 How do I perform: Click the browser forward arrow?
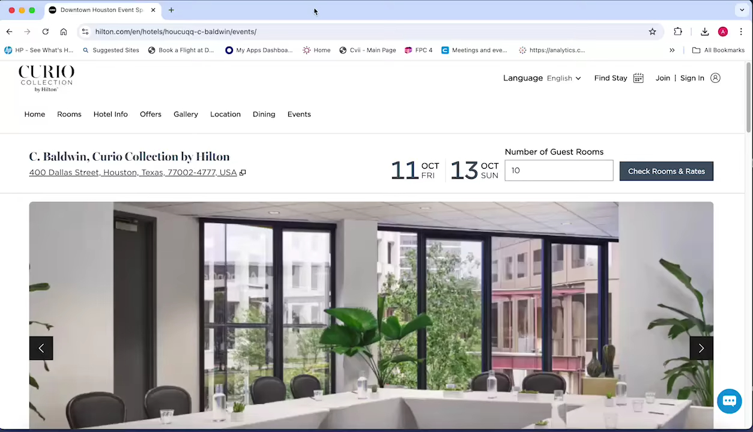tap(27, 32)
